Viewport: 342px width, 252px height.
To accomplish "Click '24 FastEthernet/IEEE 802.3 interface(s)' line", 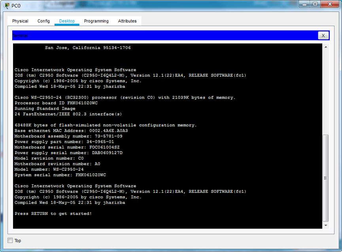I will (68, 114).
